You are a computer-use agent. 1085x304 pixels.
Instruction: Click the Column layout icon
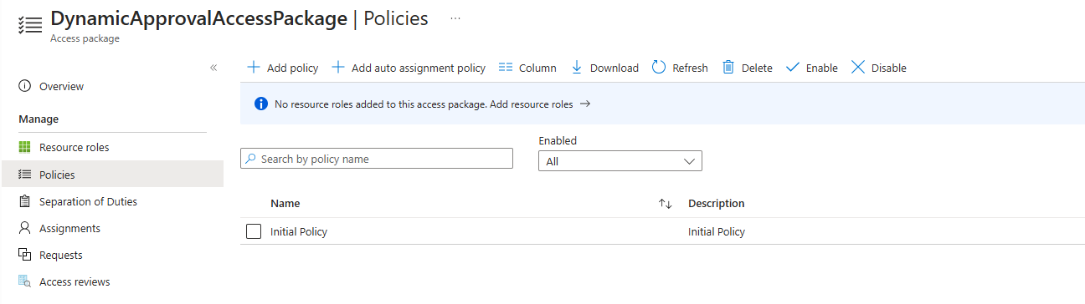(506, 68)
